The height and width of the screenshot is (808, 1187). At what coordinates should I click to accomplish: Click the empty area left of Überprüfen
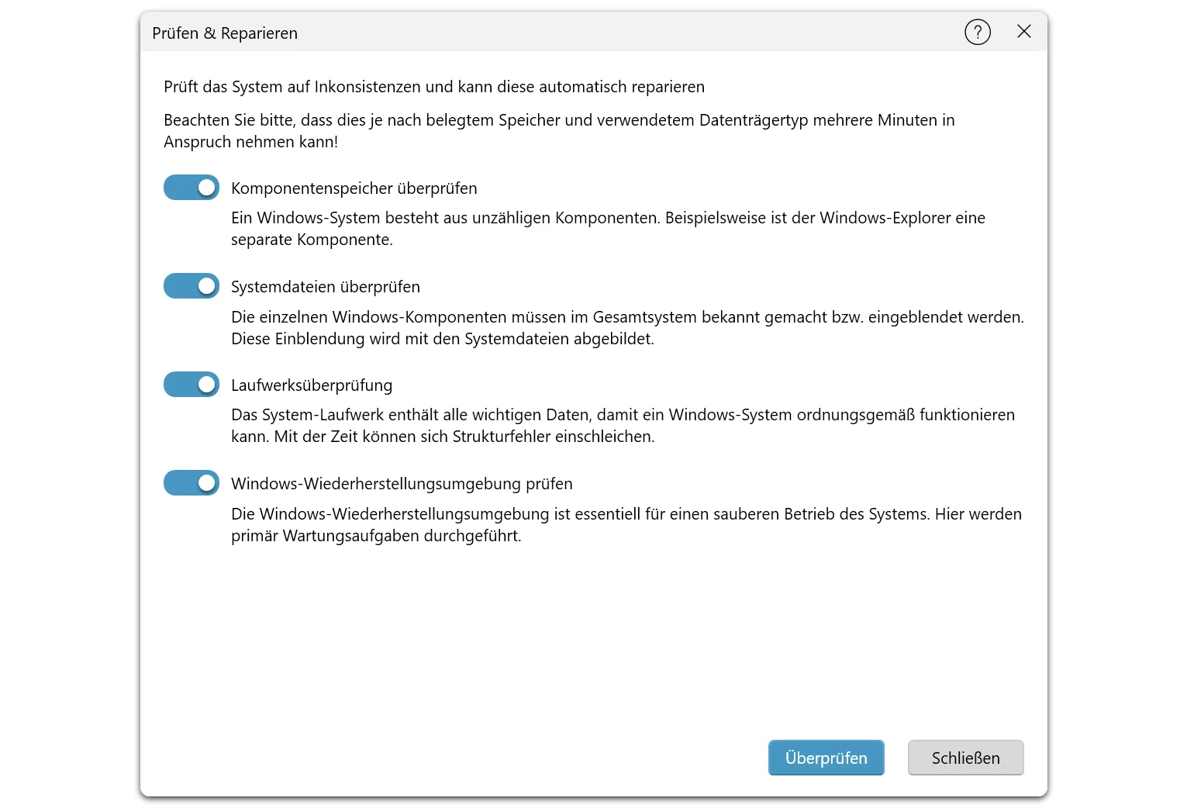point(465,758)
